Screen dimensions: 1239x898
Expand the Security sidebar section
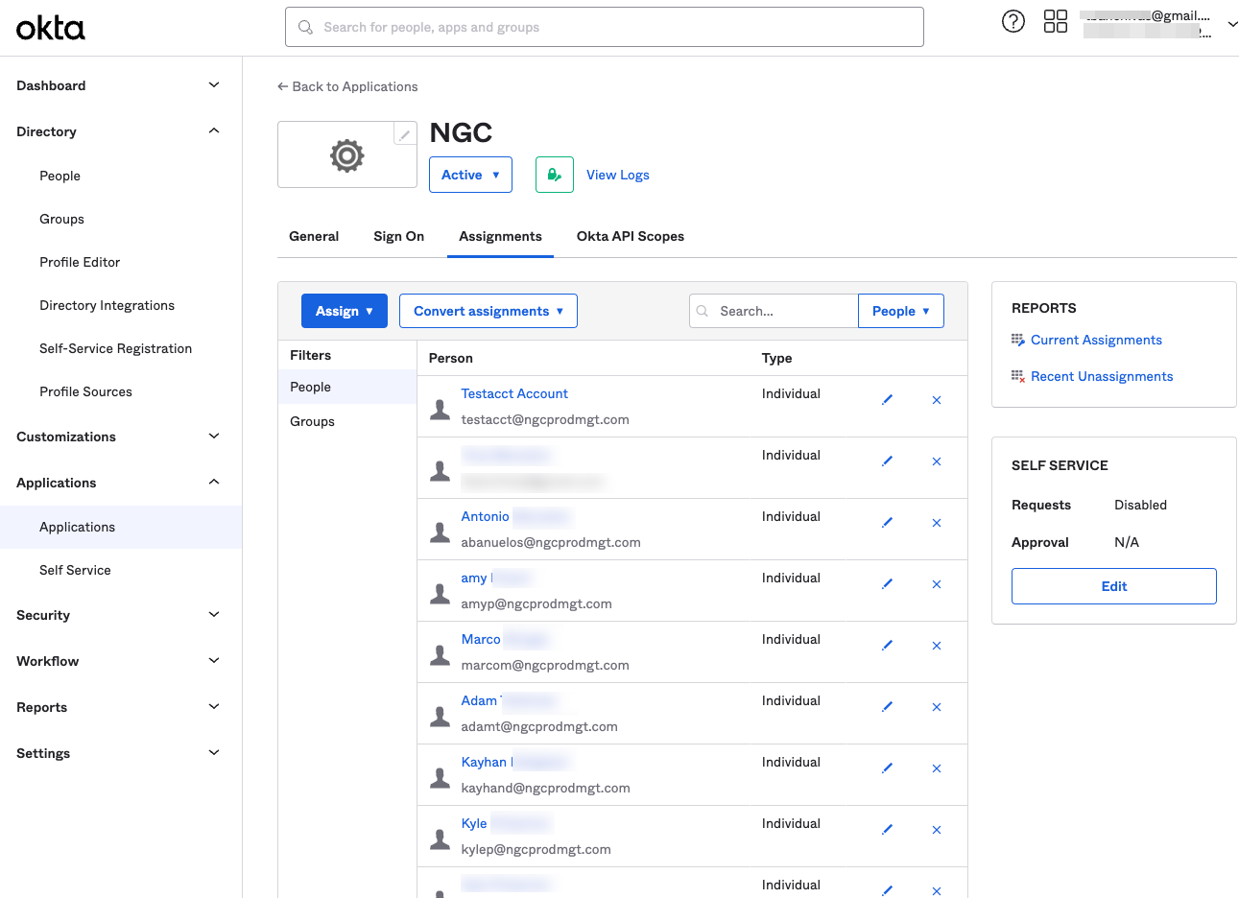(119, 615)
